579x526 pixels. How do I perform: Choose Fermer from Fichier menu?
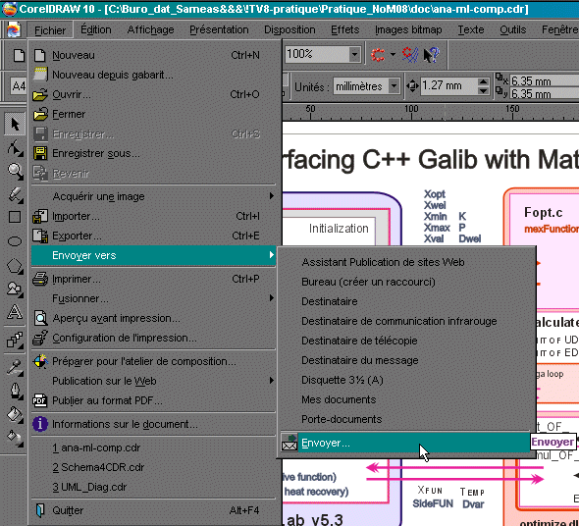[154, 114]
